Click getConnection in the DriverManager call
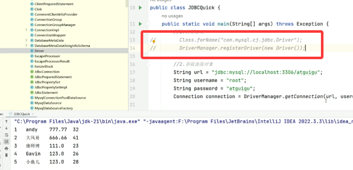The image size is (353, 170). click(x=304, y=97)
